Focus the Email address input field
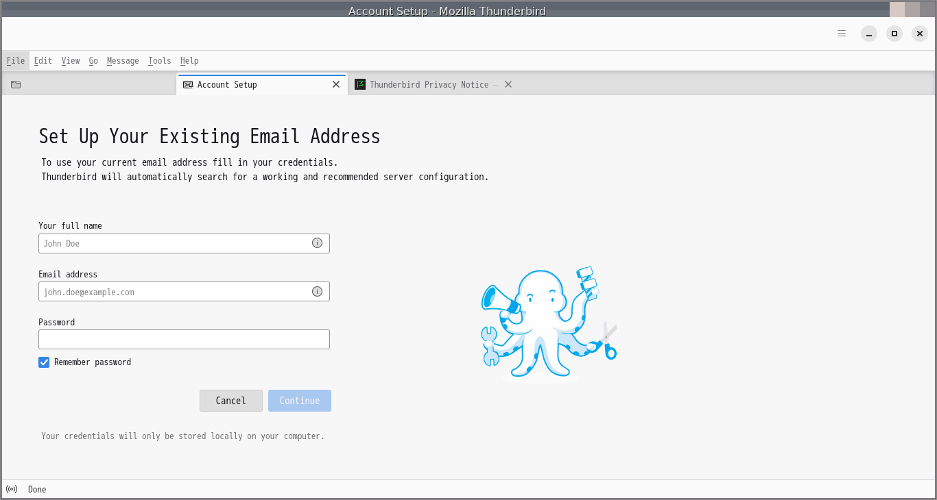Image resolution: width=937 pixels, height=500 pixels. tap(184, 292)
